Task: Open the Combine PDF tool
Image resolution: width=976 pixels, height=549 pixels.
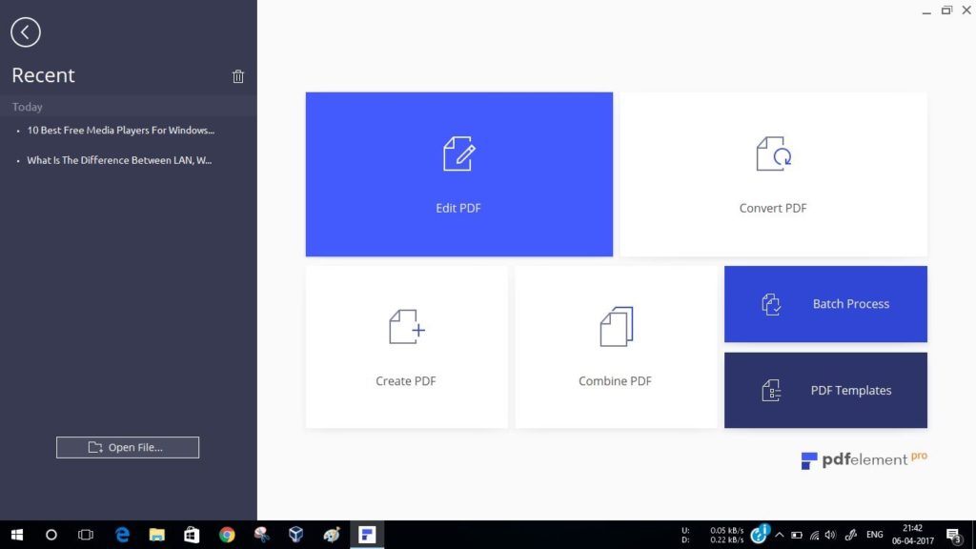Action: click(x=615, y=346)
